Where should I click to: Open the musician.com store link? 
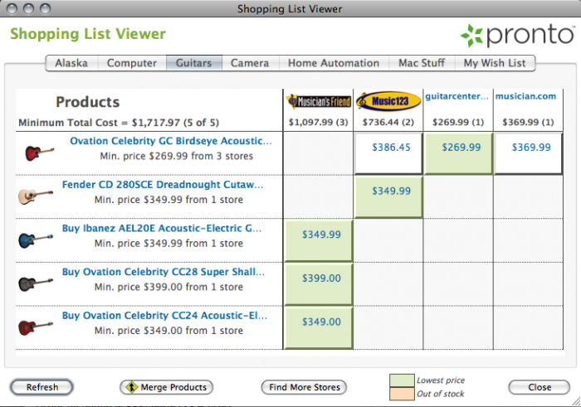point(525,96)
